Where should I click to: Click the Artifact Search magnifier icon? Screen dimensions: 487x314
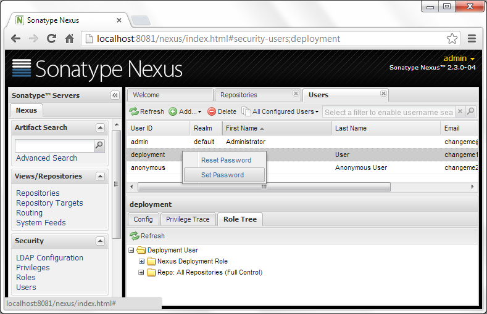coord(99,145)
